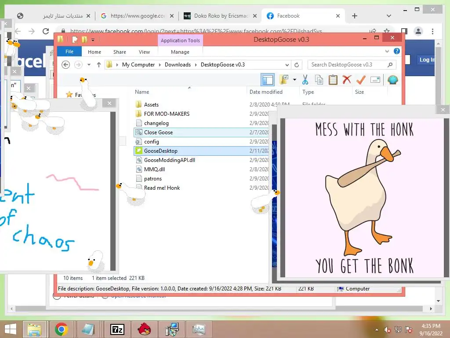The height and width of the screenshot is (338, 450).
Task: Select GooseDesktop application file
Action: point(161,151)
